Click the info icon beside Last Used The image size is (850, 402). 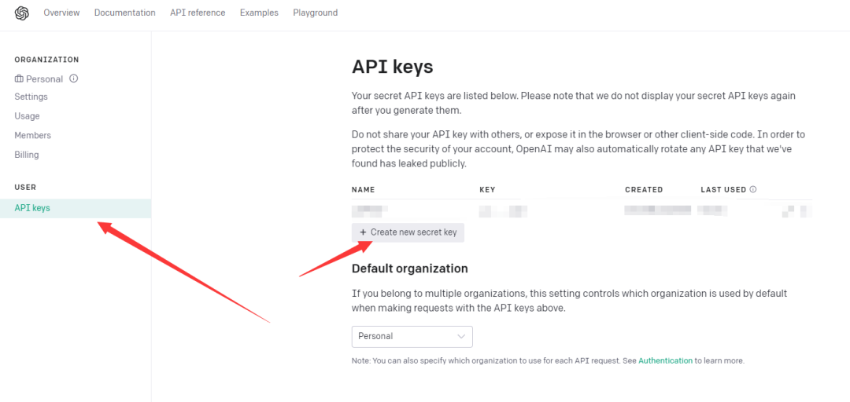(753, 189)
